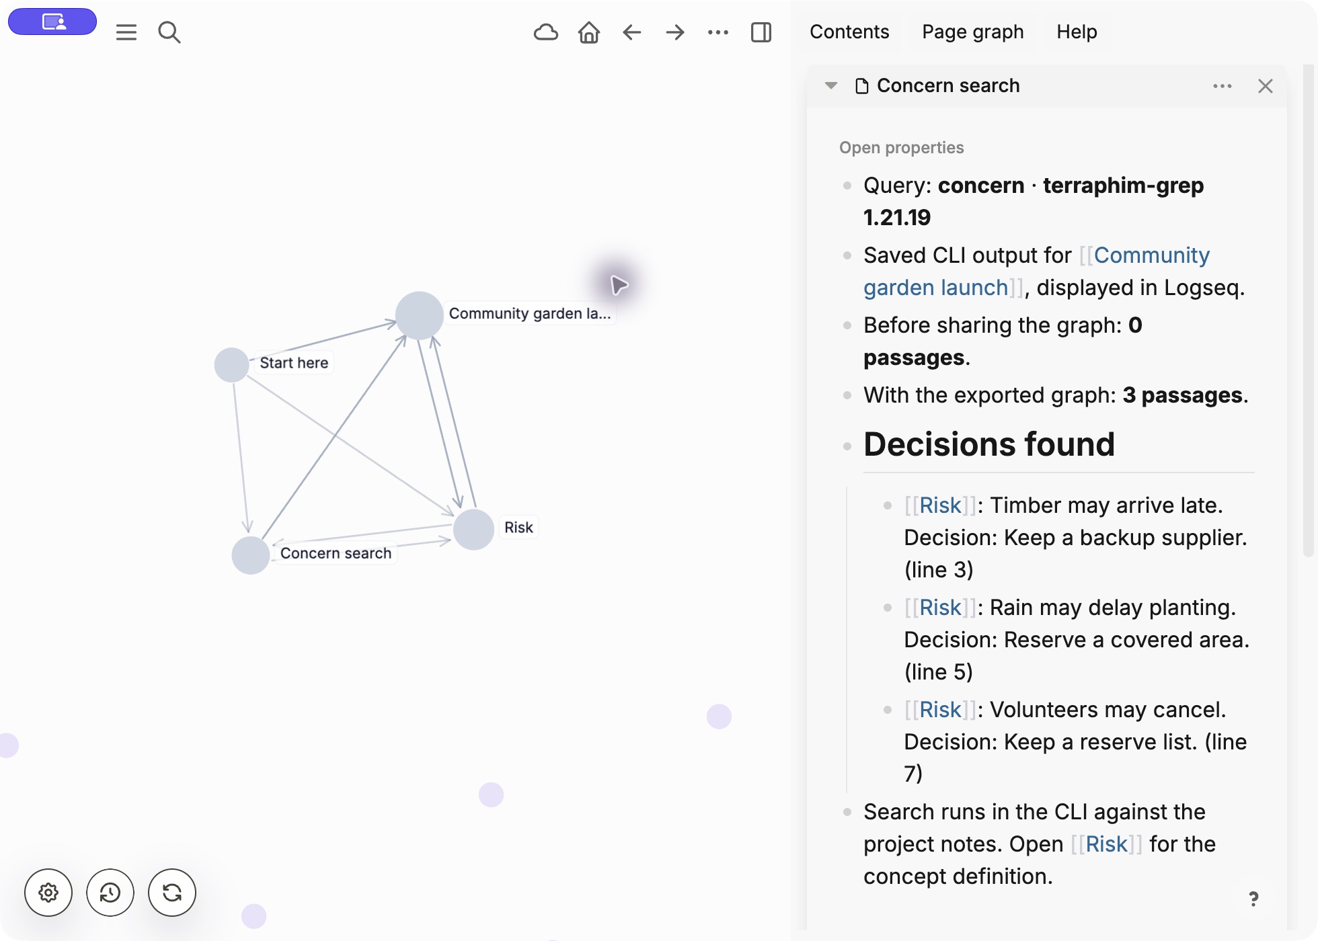Select the Concern search graph node

click(251, 555)
